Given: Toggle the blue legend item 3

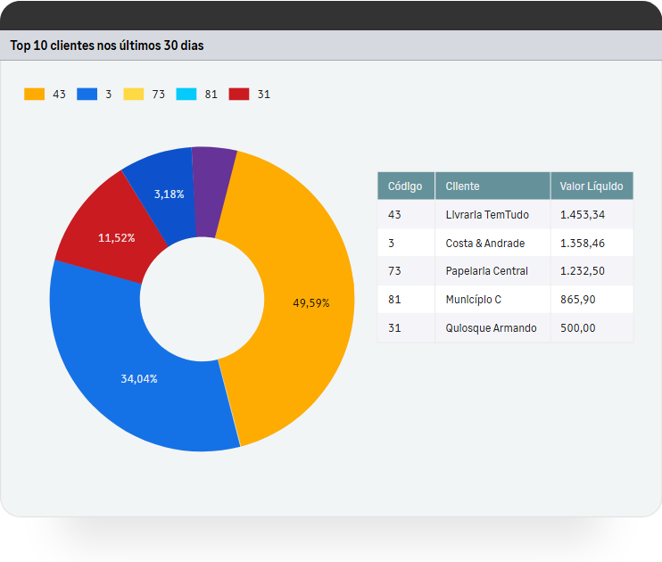Looking at the screenshot, I should [x=95, y=95].
